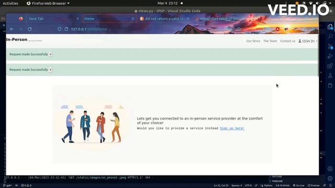335x188 pixels.
Task: Go forward in Firefox history
Action: coord(21,29)
